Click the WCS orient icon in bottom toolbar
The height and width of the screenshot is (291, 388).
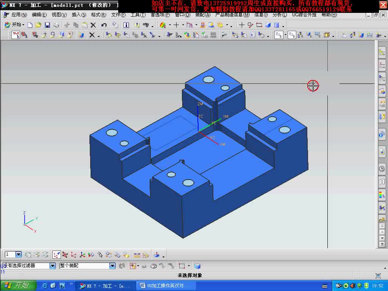(x=74, y=255)
